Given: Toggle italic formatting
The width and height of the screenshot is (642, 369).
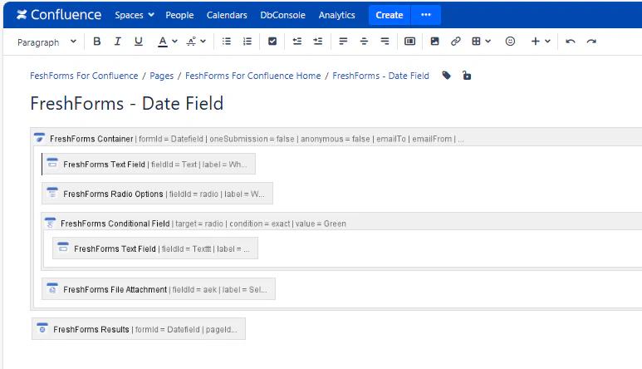Looking at the screenshot, I should point(118,42).
